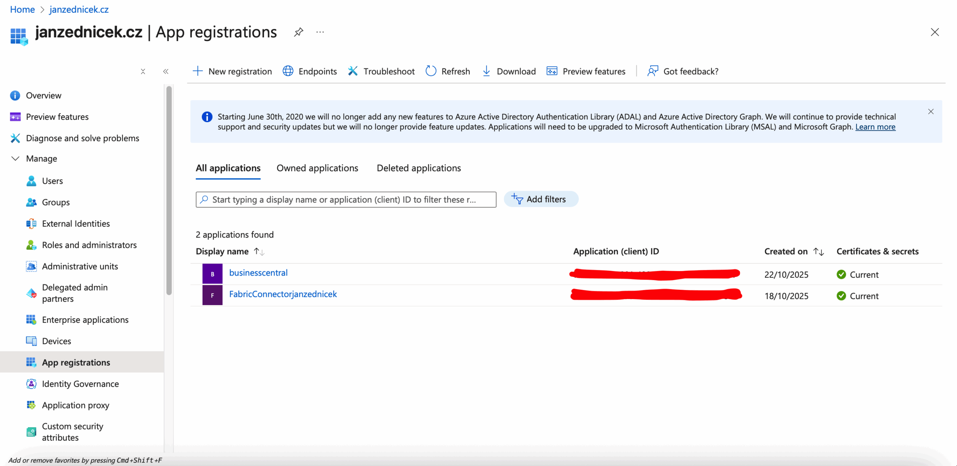Dismiss the ADAL information banner

tap(930, 112)
